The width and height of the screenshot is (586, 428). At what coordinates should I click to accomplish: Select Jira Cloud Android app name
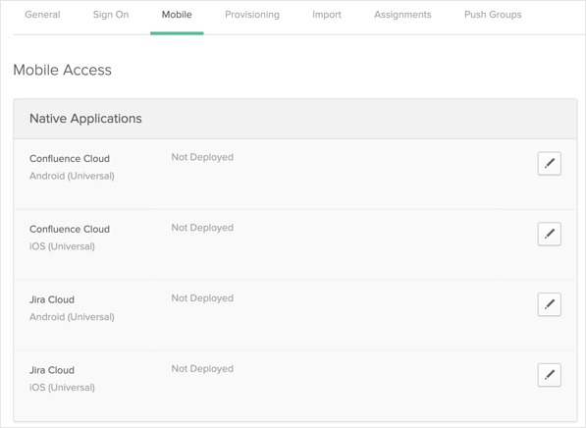pos(52,299)
